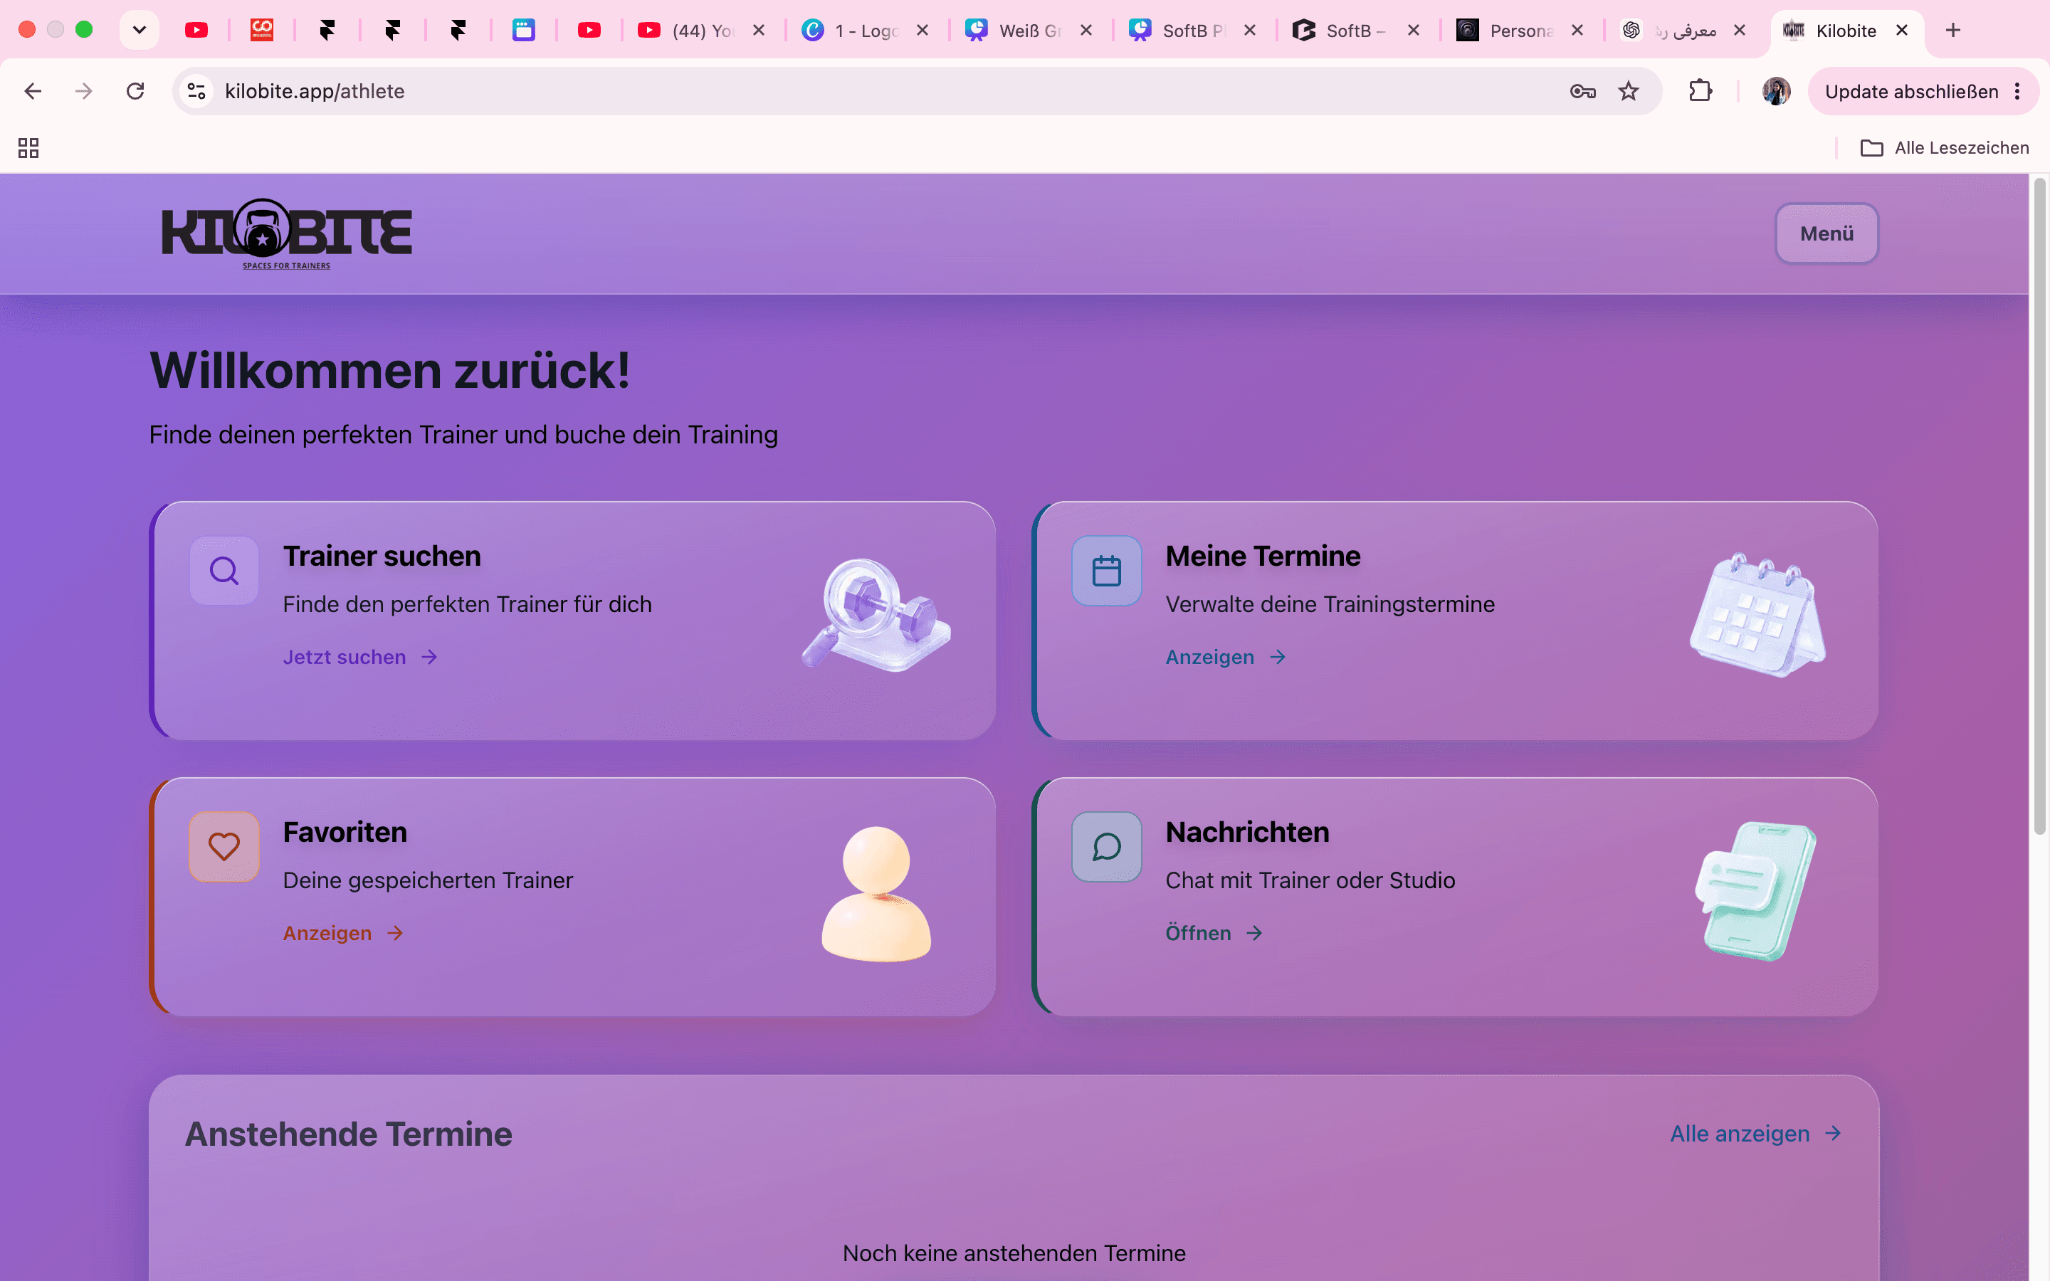Expand the tab search dropdown arrow
The width and height of the screenshot is (2050, 1281).
tap(140, 30)
